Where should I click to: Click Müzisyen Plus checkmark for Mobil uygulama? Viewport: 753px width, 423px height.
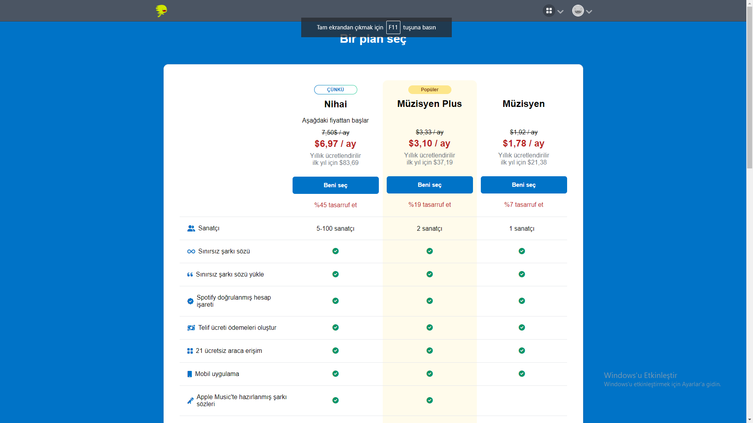(x=429, y=374)
